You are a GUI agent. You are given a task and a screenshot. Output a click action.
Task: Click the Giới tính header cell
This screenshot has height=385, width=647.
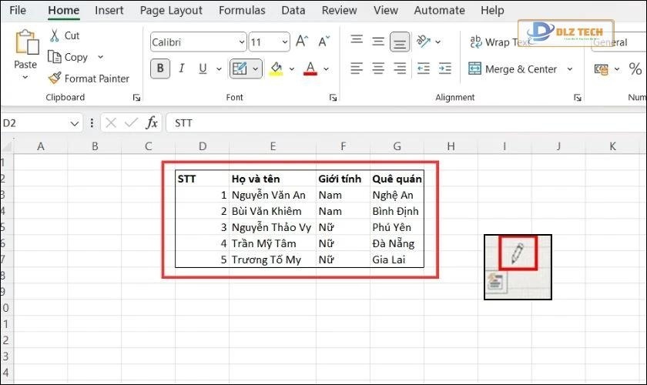pos(343,179)
